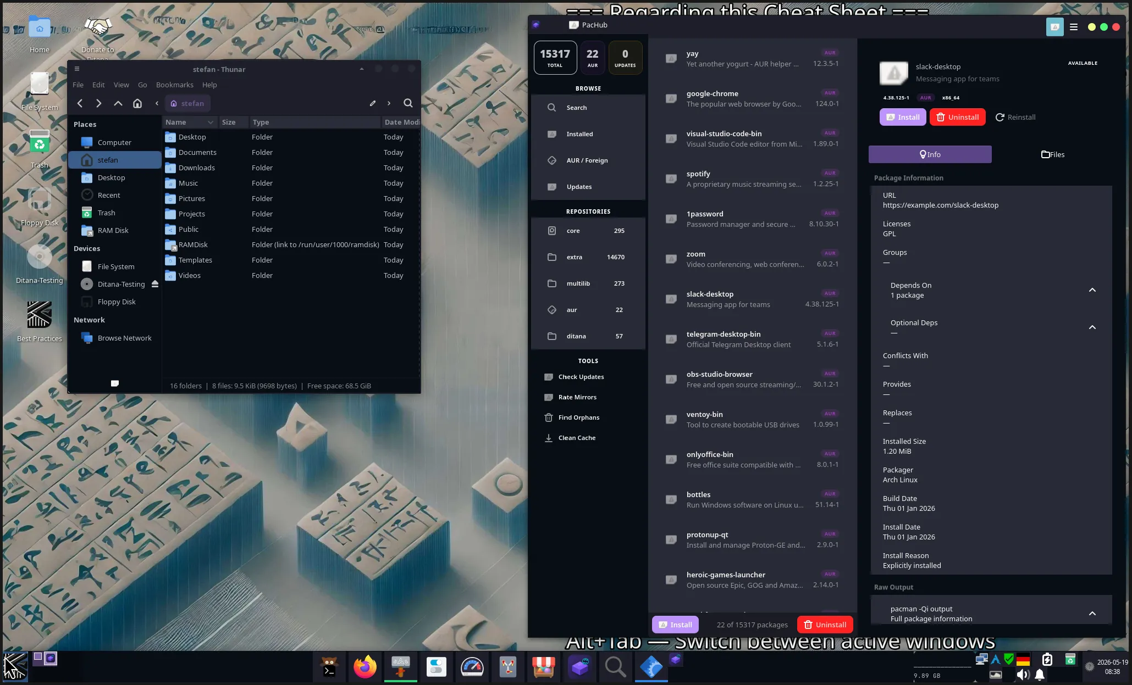Open terminal from the taskbar
The width and height of the screenshot is (1132, 685).
(329, 667)
